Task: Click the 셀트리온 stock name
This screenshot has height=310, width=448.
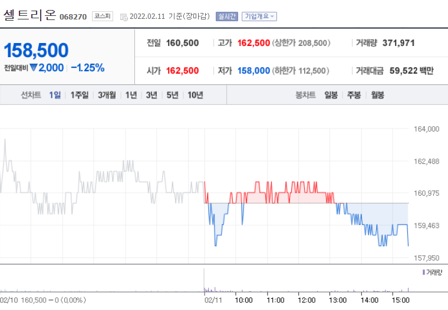Action: click(x=29, y=15)
